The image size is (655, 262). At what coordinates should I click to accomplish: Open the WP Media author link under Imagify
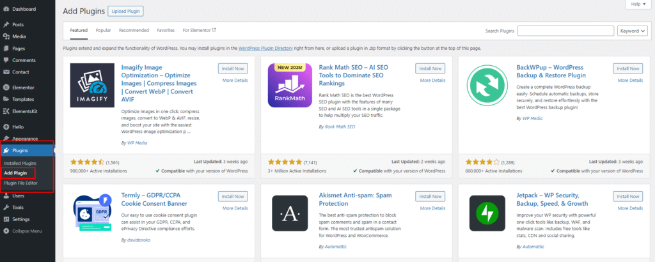(137, 143)
